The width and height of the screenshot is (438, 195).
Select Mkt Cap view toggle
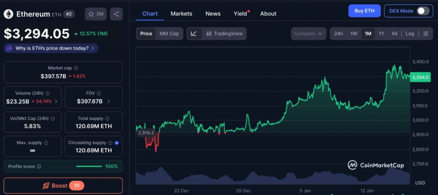(x=169, y=34)
